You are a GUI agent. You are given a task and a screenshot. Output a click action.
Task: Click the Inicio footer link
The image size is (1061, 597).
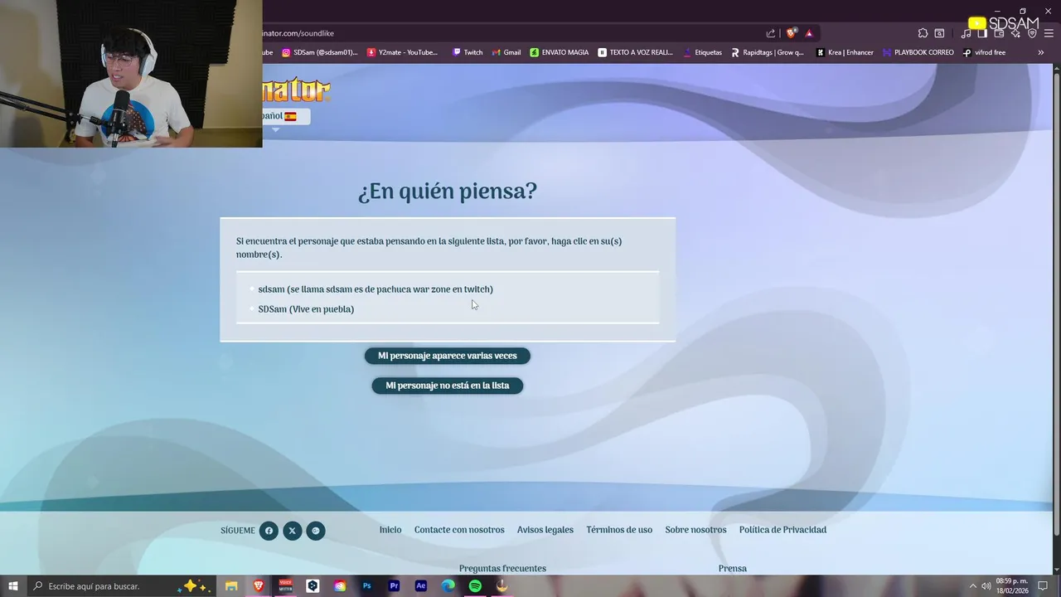[390, 530]
